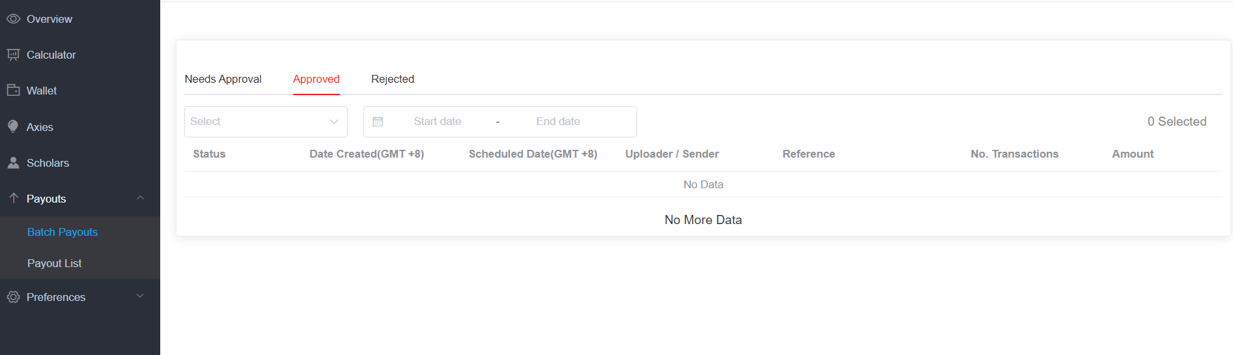Click the Overview eye icon
This screenshot has width=1233, height=355.
(13, 19)
